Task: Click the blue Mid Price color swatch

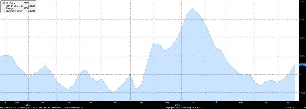Action: click(4, 3)
